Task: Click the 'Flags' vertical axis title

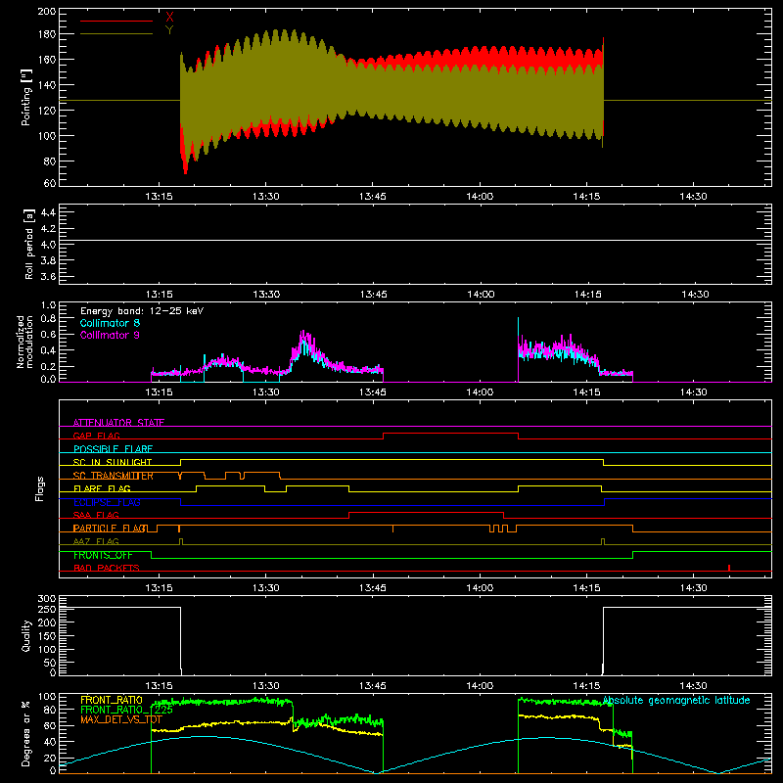Action: click(x=40, y=488)
